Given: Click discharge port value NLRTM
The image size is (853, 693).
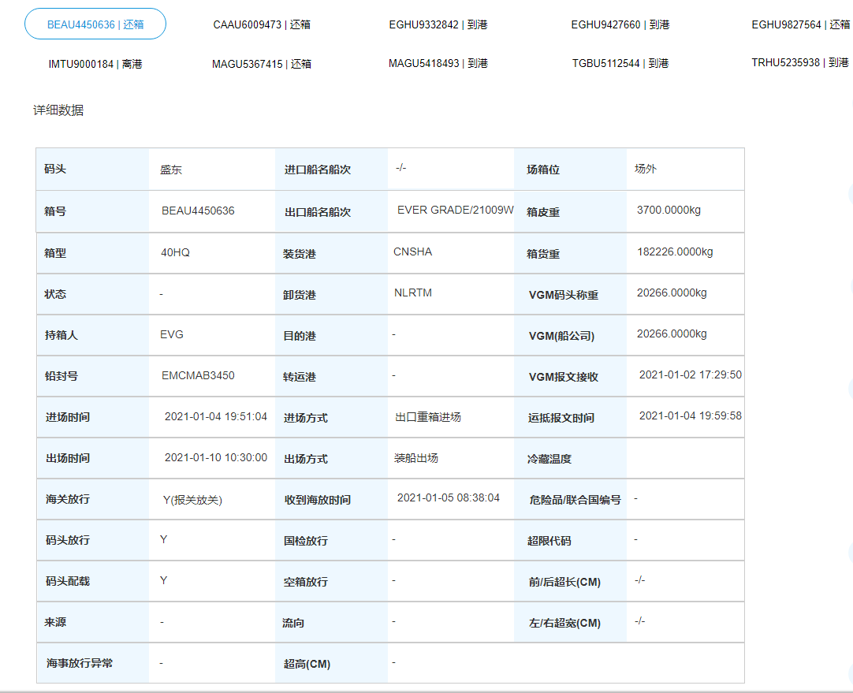Looking at the screenshot, I should [413, 292].
